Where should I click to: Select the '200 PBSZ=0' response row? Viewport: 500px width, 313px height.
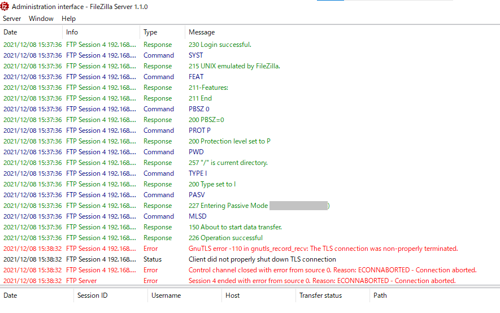click(250, 120)
